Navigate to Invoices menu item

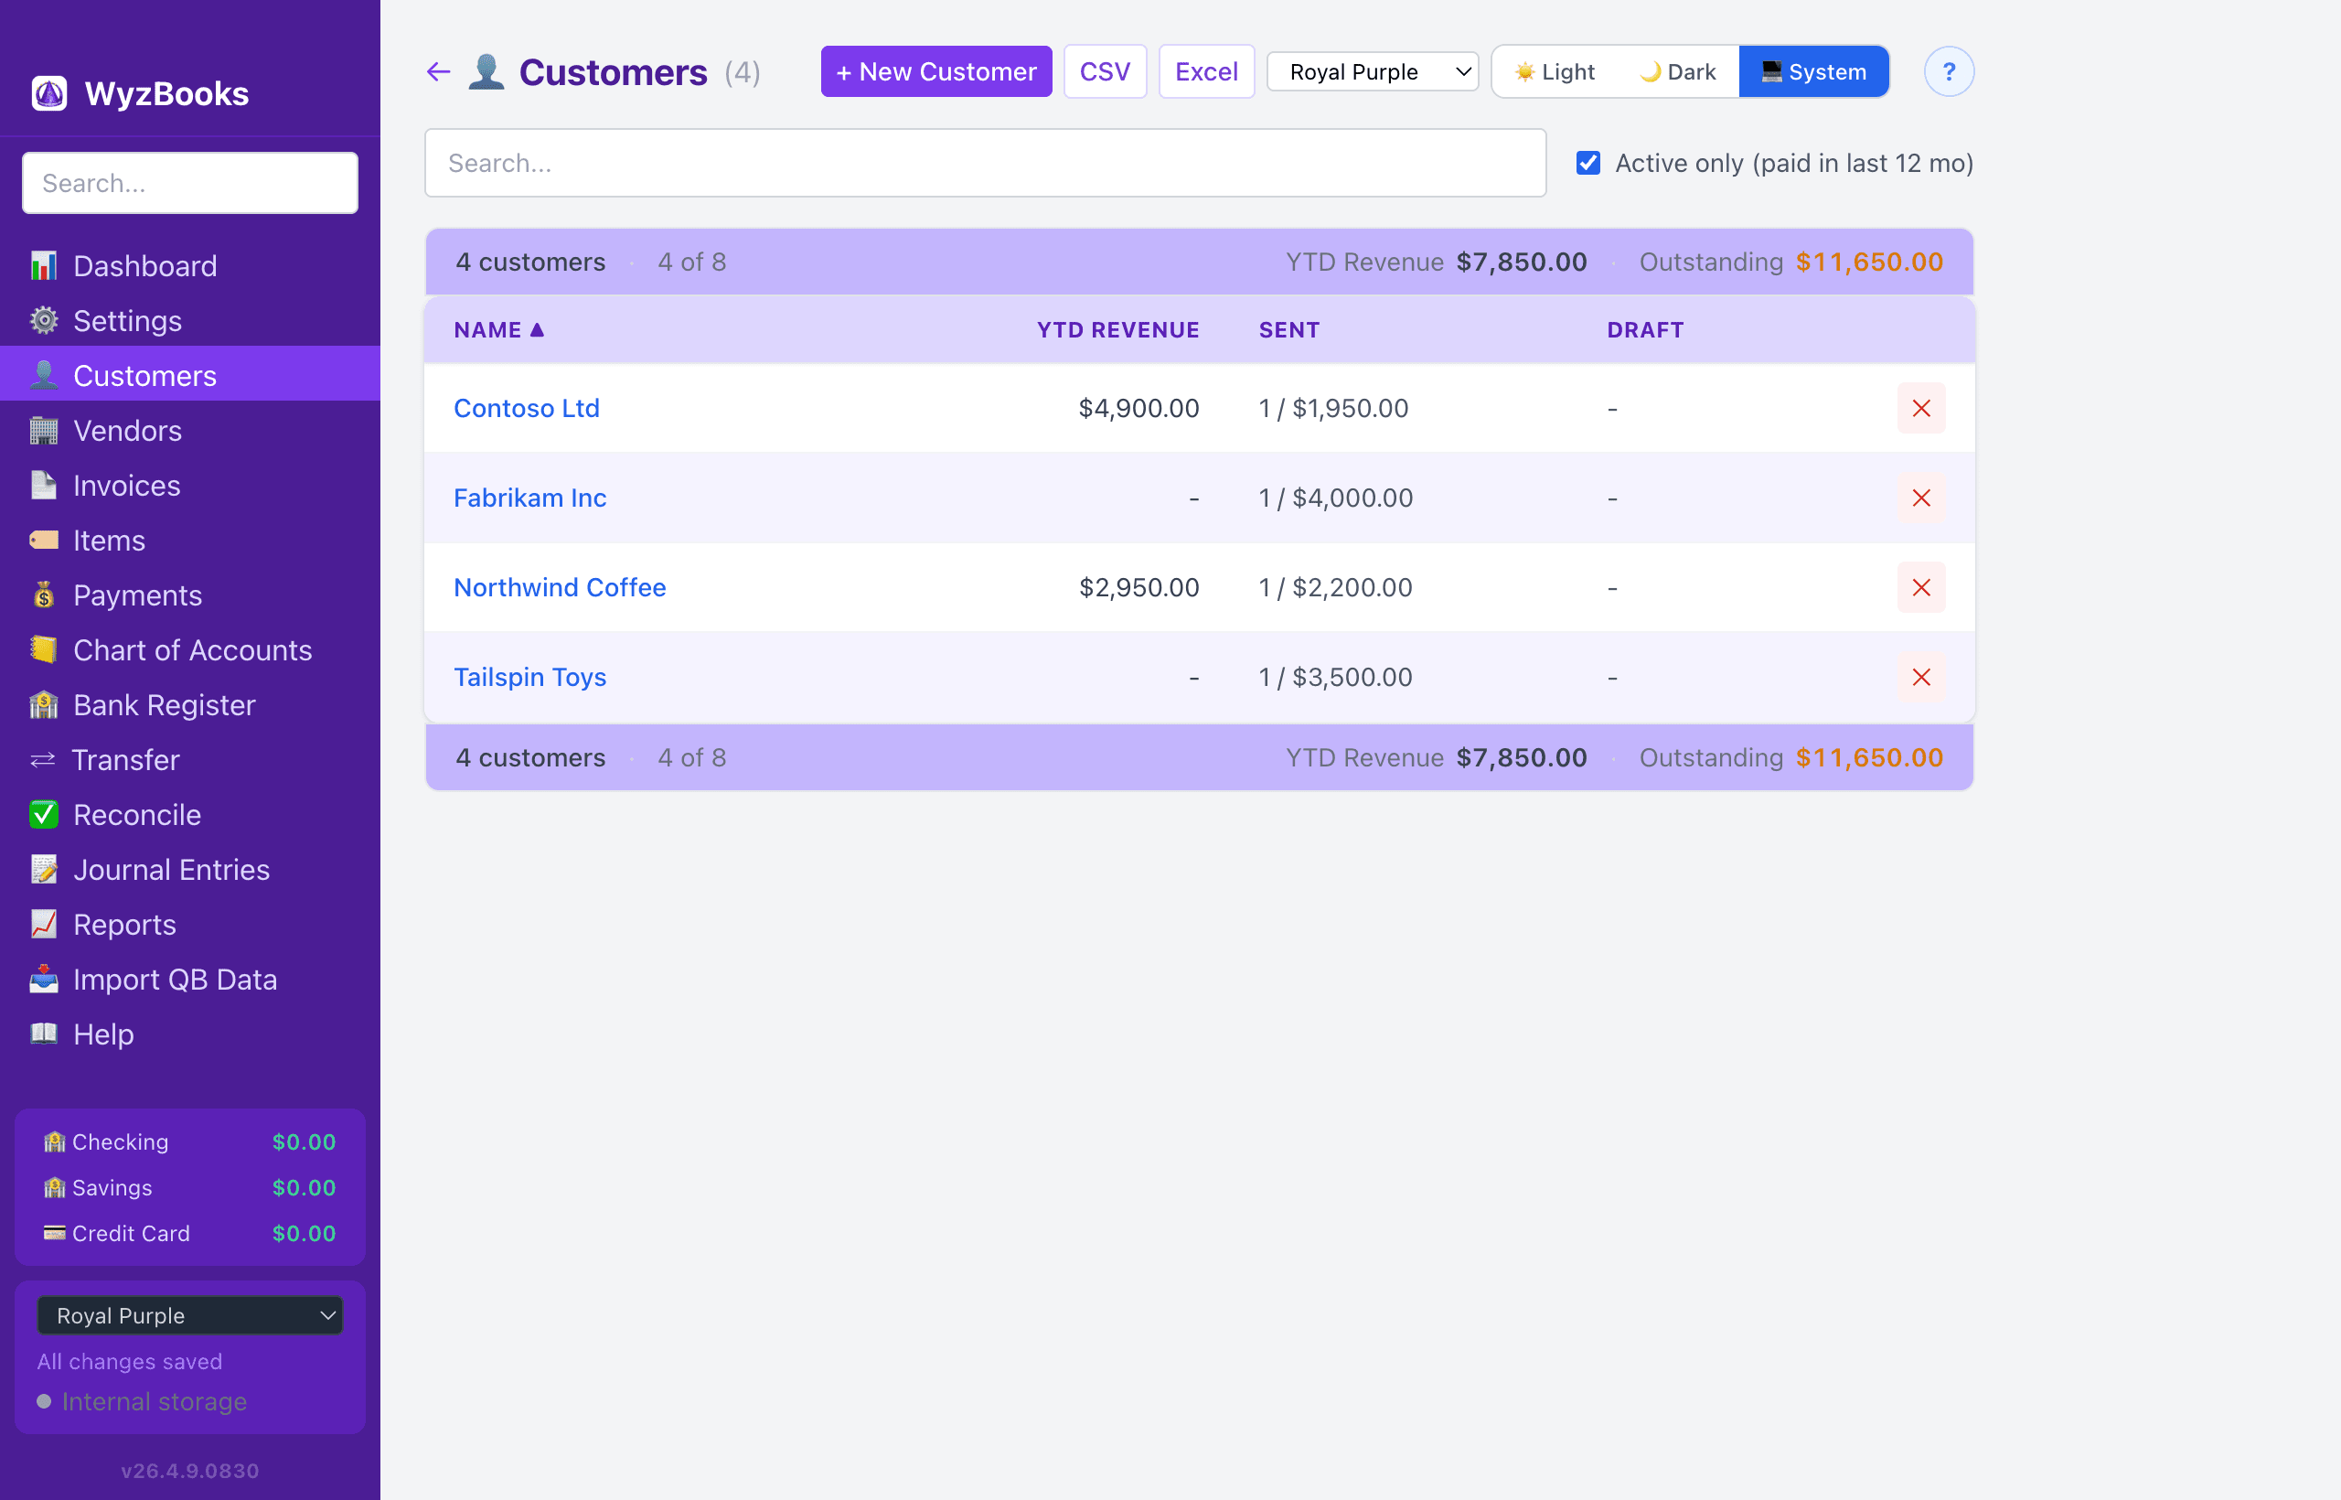click(126, 485)
